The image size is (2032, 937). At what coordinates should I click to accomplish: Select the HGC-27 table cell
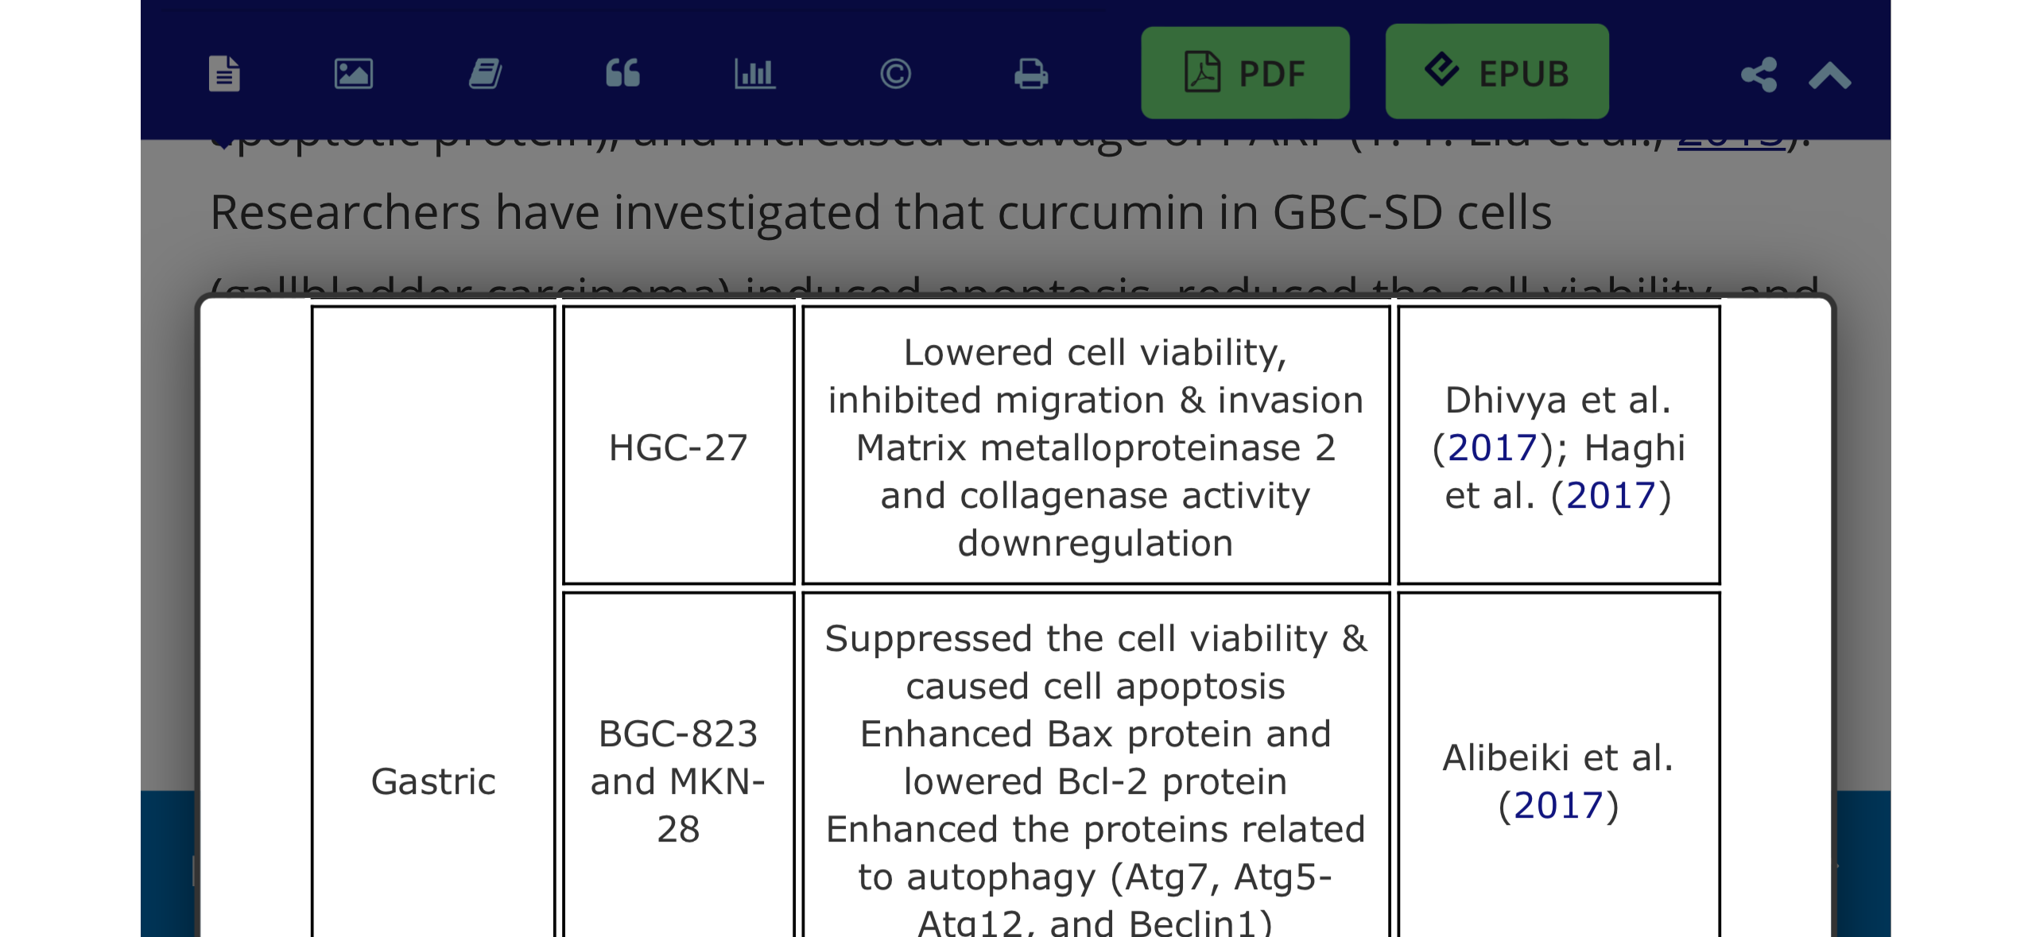(678, 446)
